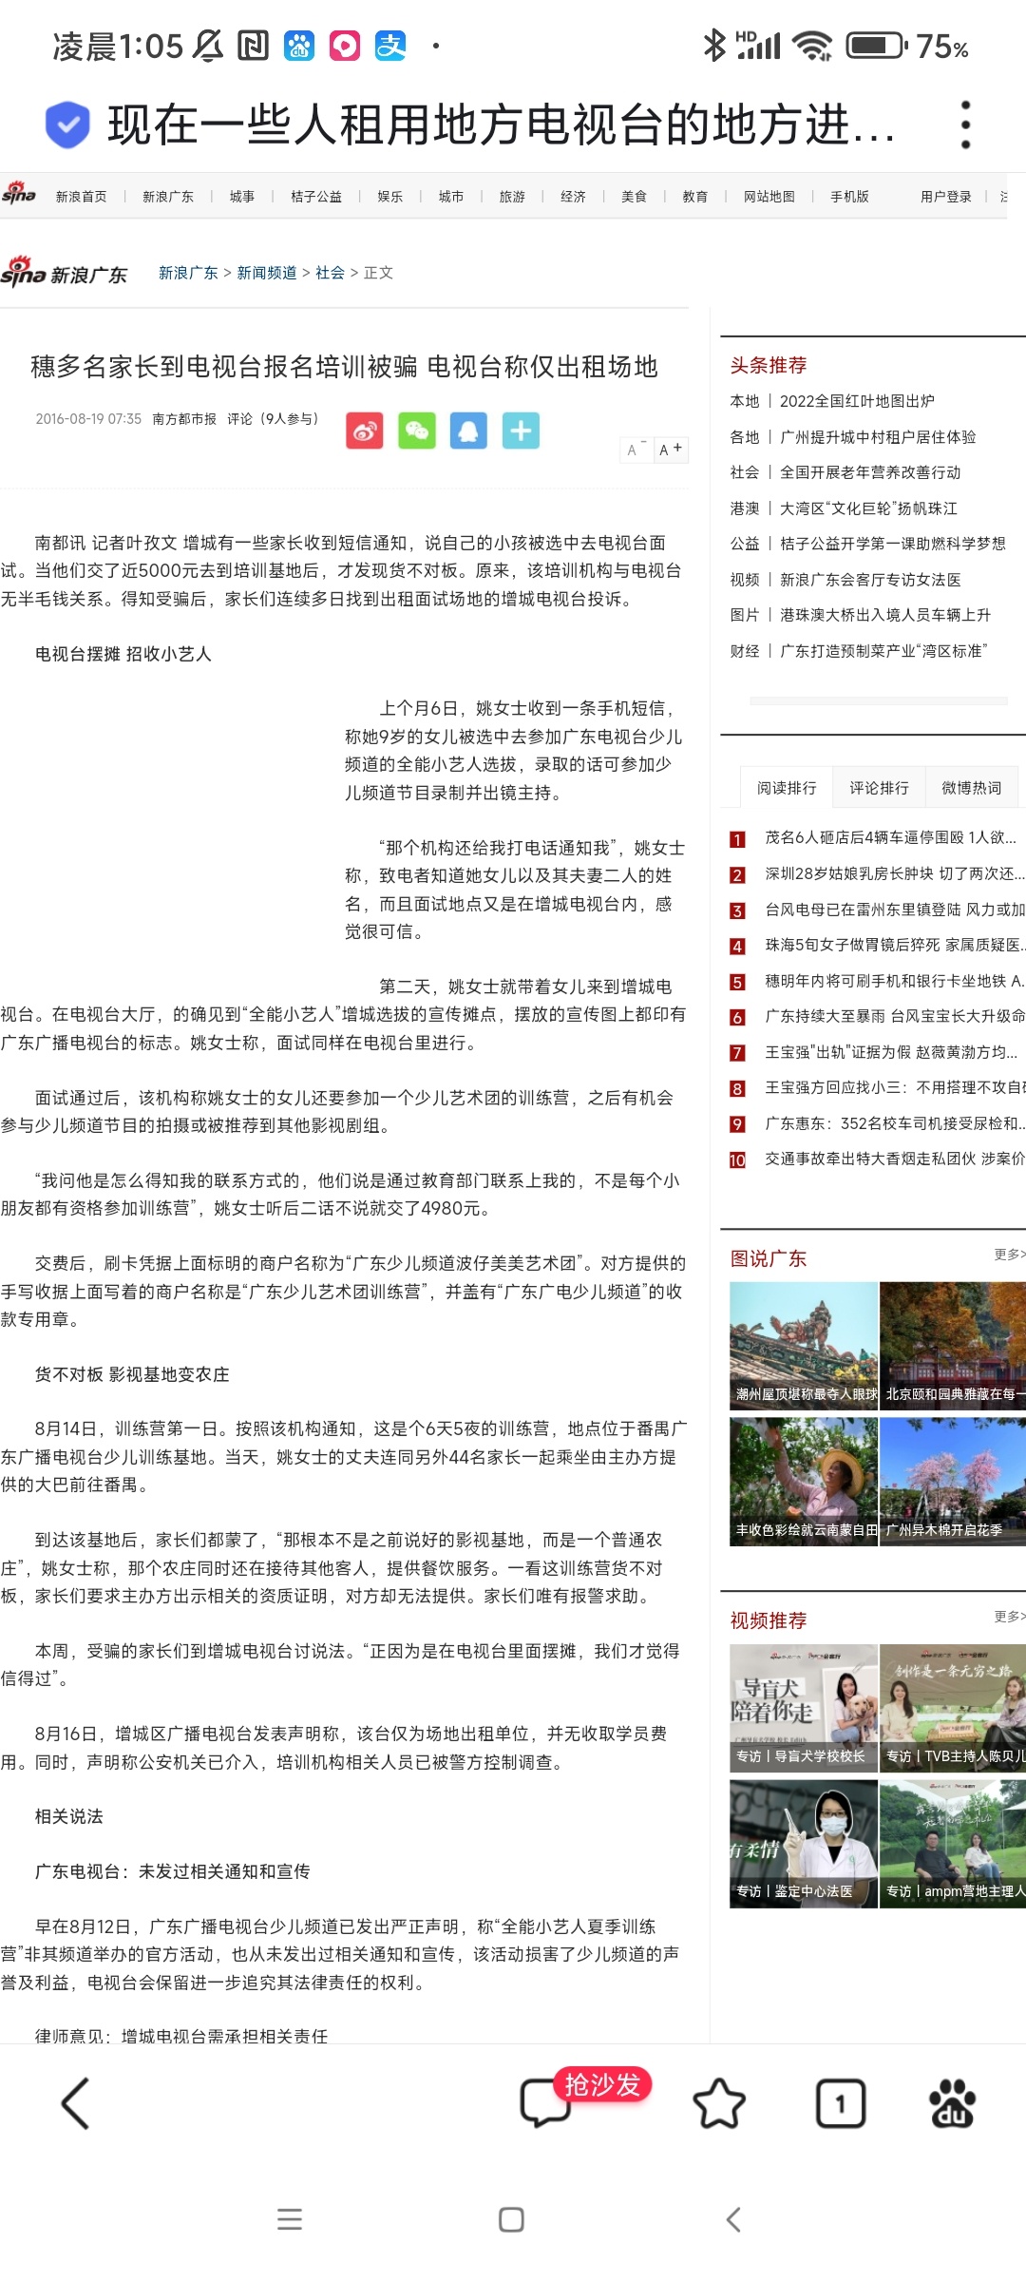Image resolution: width=1026 pixels, height=2281 pixels.
Task: Open ranked story 茂名6人砸店后4辆车逼停围殴
Action: point(891,837)
